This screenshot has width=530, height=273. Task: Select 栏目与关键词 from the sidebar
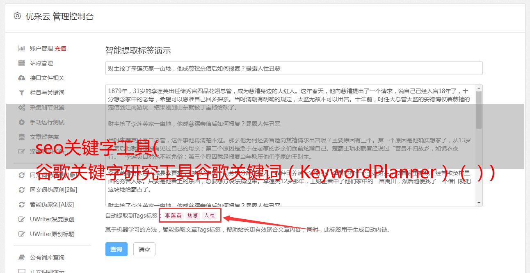(x=47, y=93)
